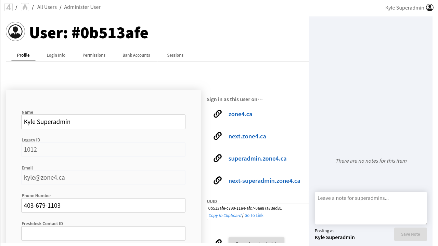Image resolution: width=438 pixels, height=246 pixels.
Task: Click into the Phone Number field
Action: [103, 205]
